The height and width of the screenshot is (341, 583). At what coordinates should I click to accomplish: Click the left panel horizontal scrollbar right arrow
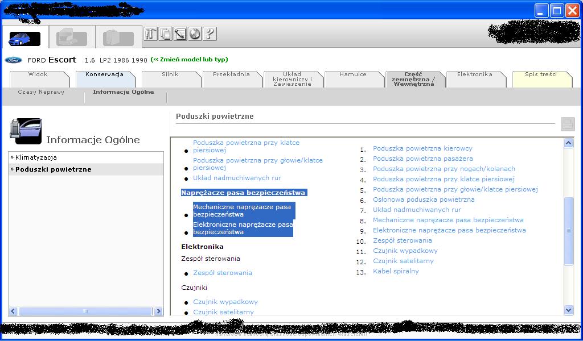pyautogui.click(x=159, y=311)
